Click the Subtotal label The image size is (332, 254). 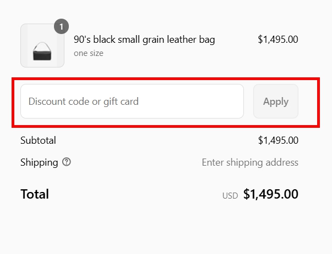click(38, 140)
